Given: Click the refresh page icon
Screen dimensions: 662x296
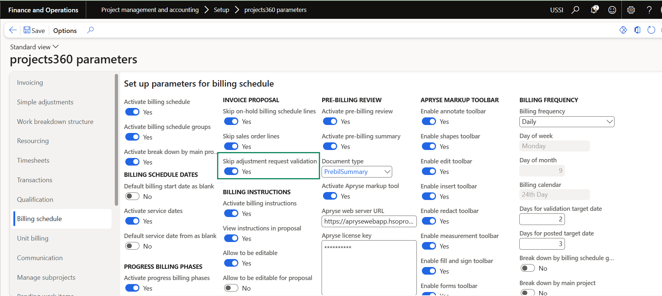Looking at the screenshot, I should 651,30.
